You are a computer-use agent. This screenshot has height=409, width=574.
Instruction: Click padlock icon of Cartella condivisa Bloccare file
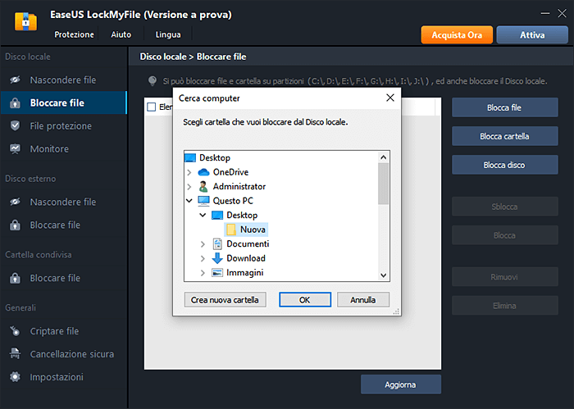pyautogui.click(x=15, y=278)
